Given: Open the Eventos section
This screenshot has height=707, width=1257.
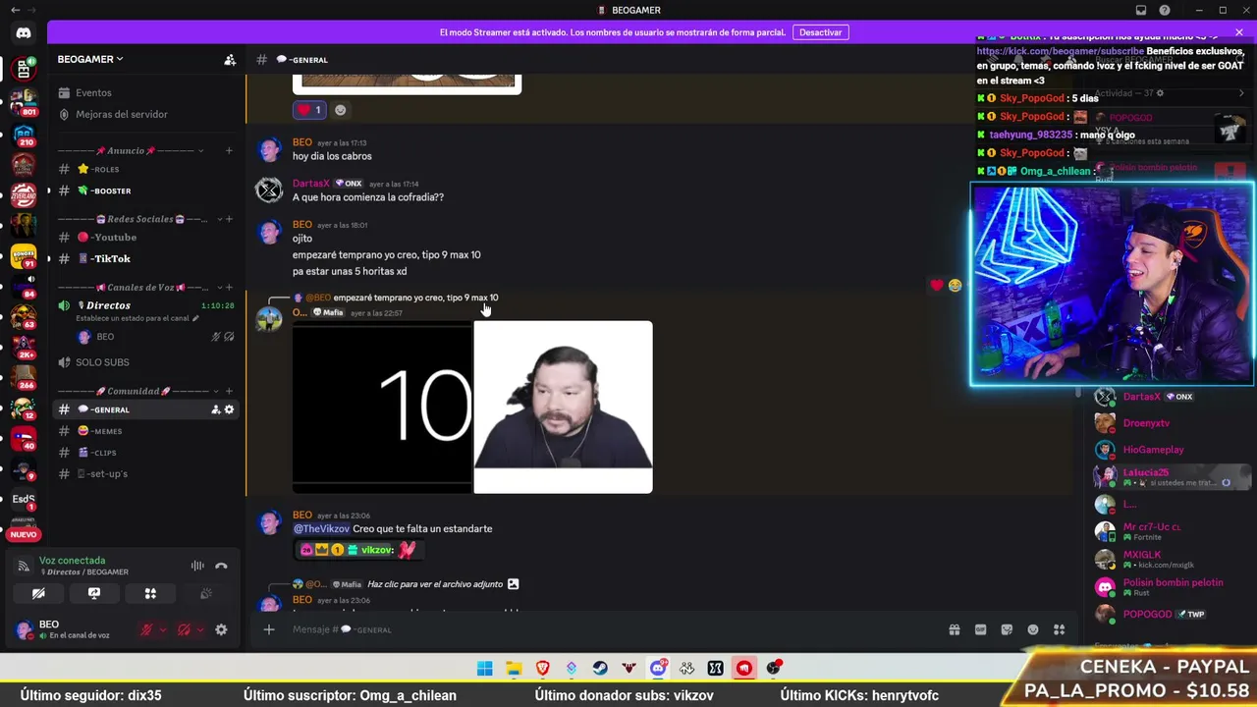Looking at the screenshot, I should coord(93,92).
